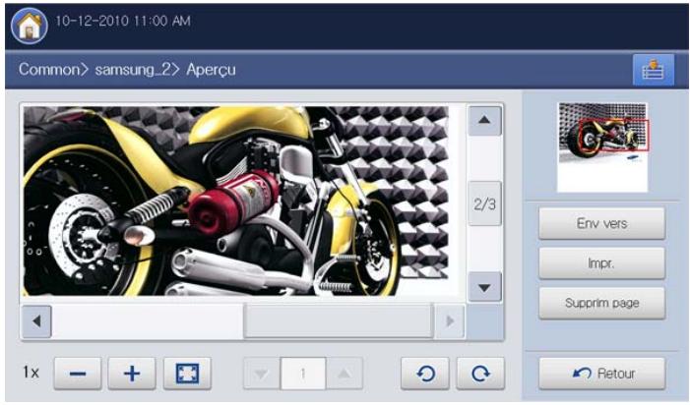Image resolution: width=690 pixels, height=405 pixels.
Task: Rotate preview clockwise
Action: tap(480, 374)
